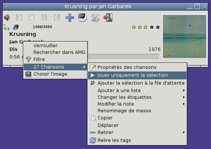Open Propriétés des chansons
The image size is (211, 149).
[137, 67]
